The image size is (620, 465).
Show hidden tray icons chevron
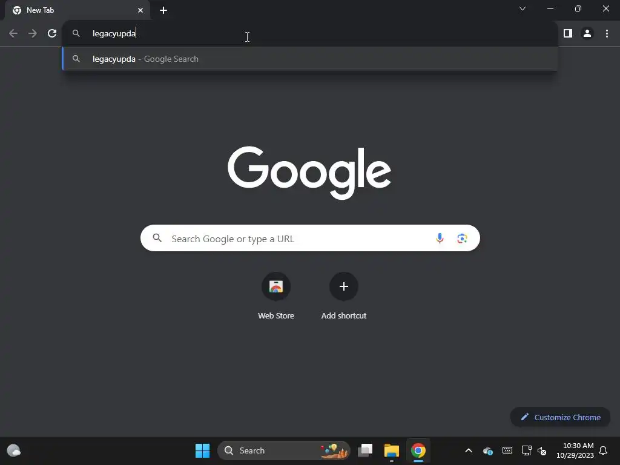click(x=469, y=450)
